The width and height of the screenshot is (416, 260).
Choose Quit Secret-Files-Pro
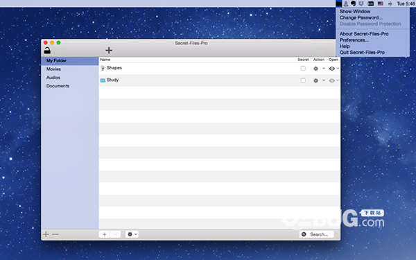372,53
